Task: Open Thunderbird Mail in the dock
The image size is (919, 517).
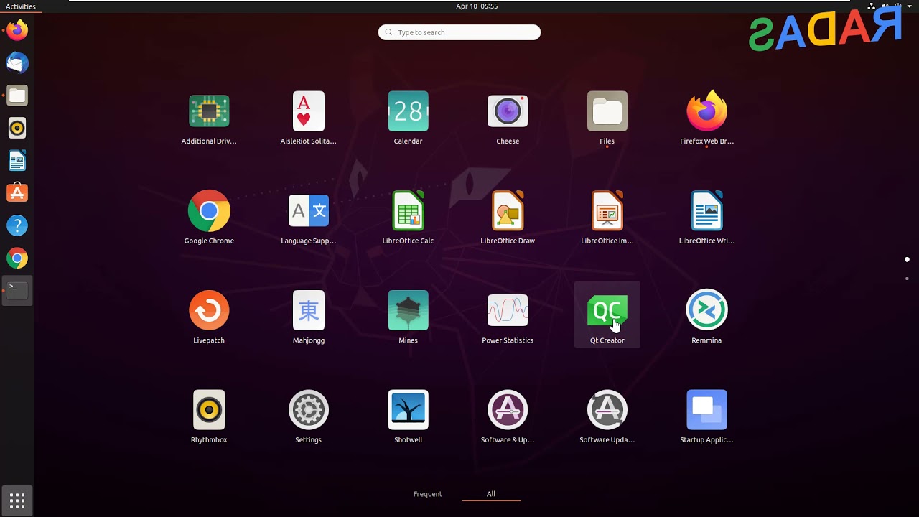Action: (x=17, y=63)
